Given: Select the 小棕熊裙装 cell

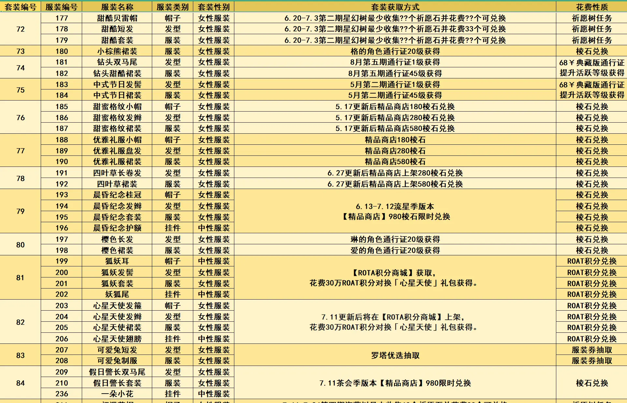Looking at the screenshot, I should click(x=117, y=51).
